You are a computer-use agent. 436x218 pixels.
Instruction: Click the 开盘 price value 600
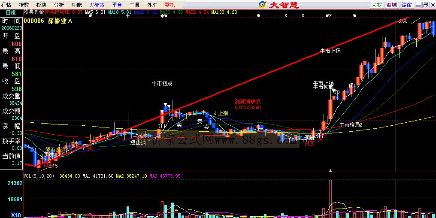point(17,44)
